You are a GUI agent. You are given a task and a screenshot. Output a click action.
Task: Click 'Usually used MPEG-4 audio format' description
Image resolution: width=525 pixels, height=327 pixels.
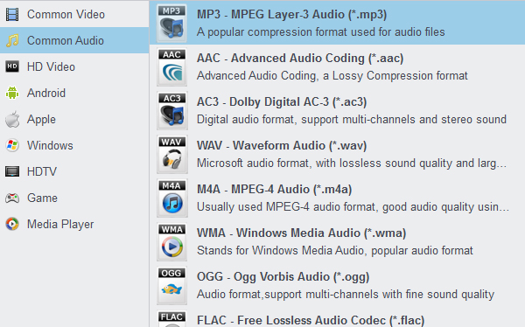(353, 207)
